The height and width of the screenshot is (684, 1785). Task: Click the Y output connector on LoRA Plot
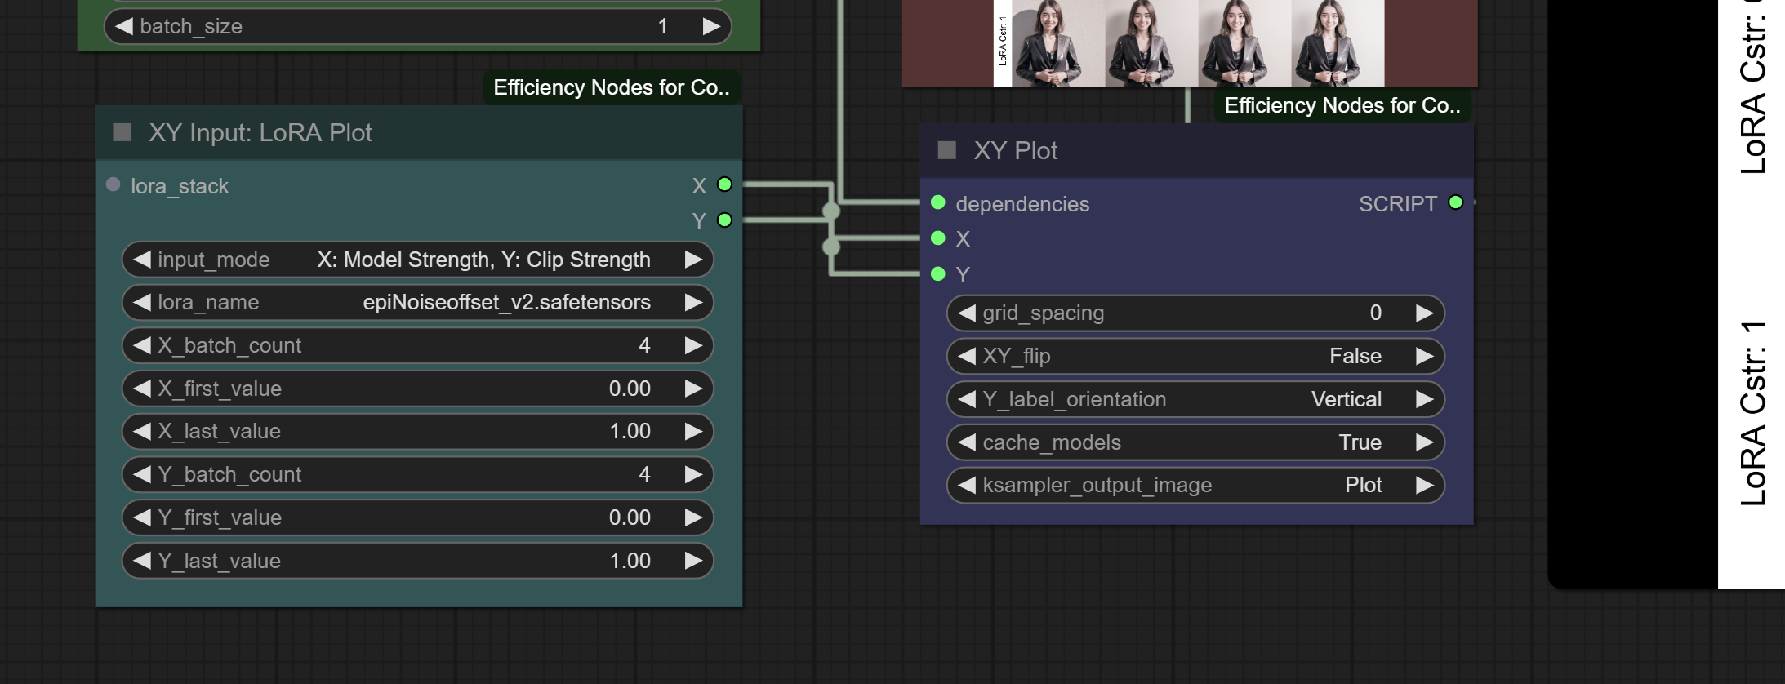coord(724,220)
